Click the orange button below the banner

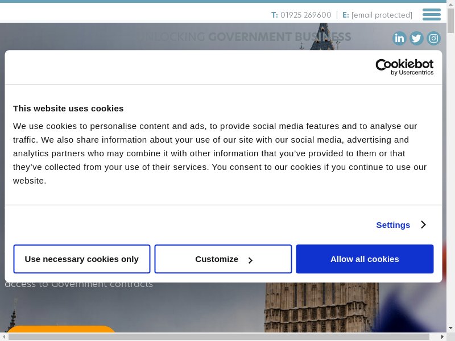pos(60,331)
